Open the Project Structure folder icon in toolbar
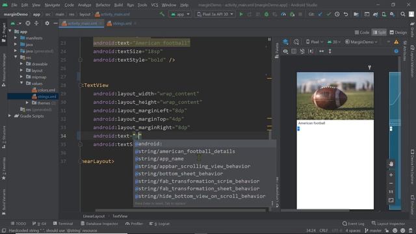This screenshot has height=234, width=416. coord(356,14)
